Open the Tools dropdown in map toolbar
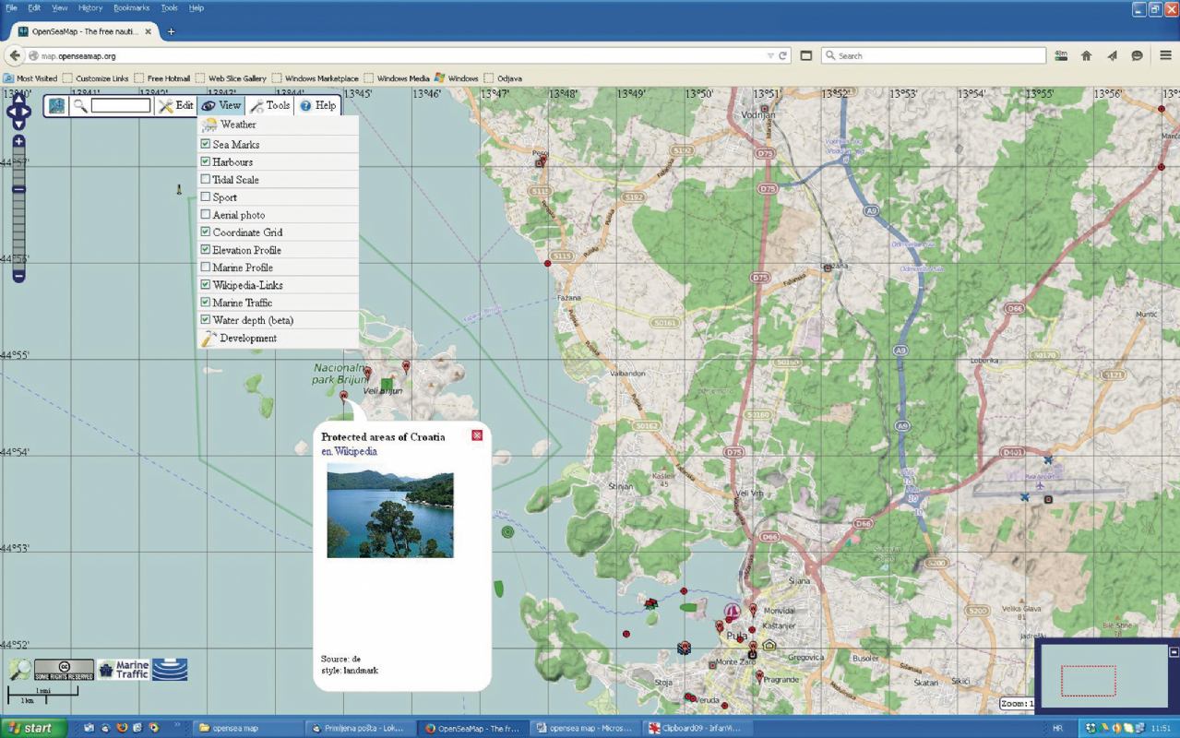 pos(269,106)
